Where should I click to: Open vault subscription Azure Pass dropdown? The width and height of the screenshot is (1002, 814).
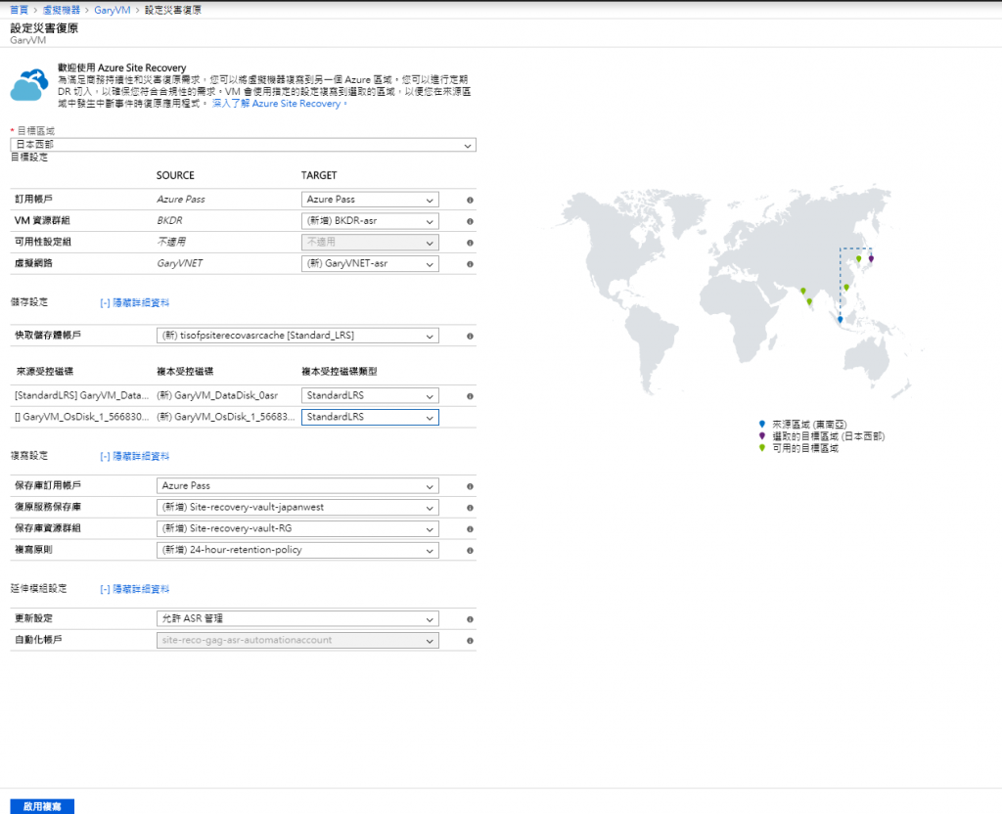(x=297, y=486)
